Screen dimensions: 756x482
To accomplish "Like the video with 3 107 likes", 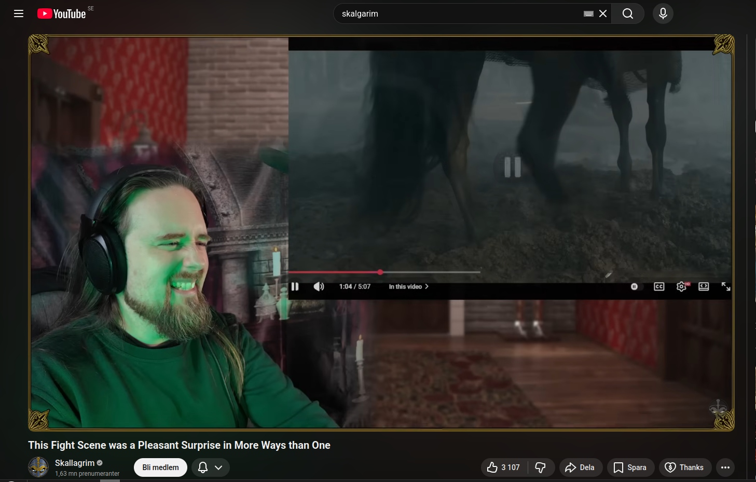I will click(504, 467).
